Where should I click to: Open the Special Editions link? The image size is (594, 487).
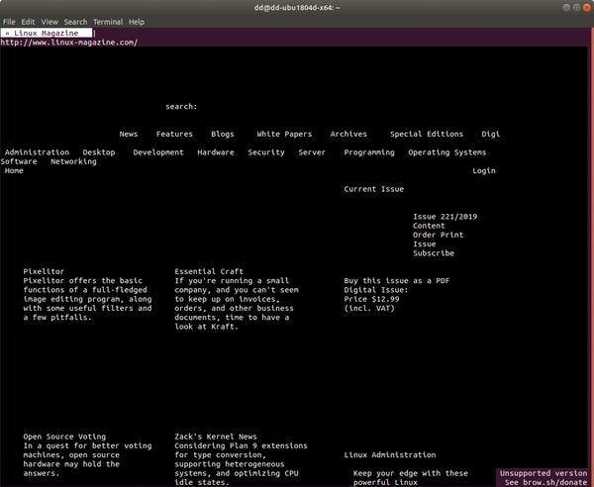coord(427,134)
